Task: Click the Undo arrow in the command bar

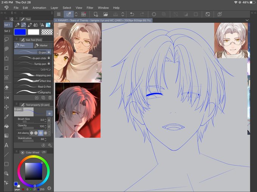Action: 132,14
